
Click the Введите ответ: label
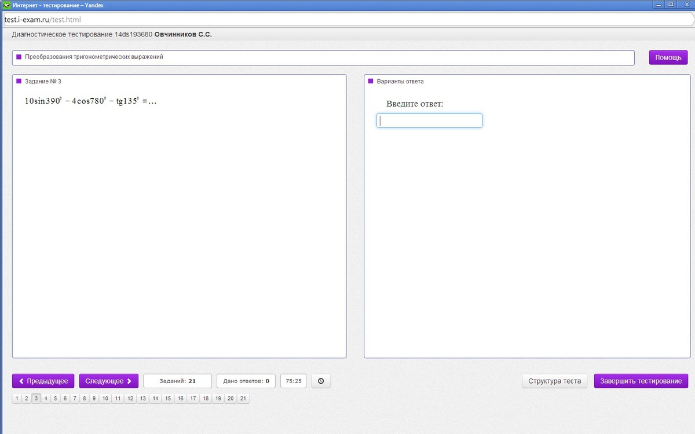tap(415, 104)
